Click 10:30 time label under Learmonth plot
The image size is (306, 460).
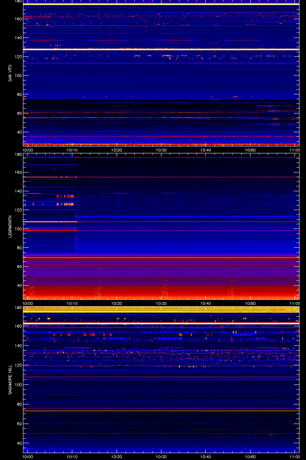(x=162, y=303)
